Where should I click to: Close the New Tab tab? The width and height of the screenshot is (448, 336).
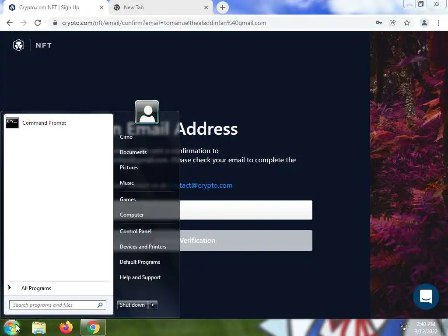tap(206, 7)
